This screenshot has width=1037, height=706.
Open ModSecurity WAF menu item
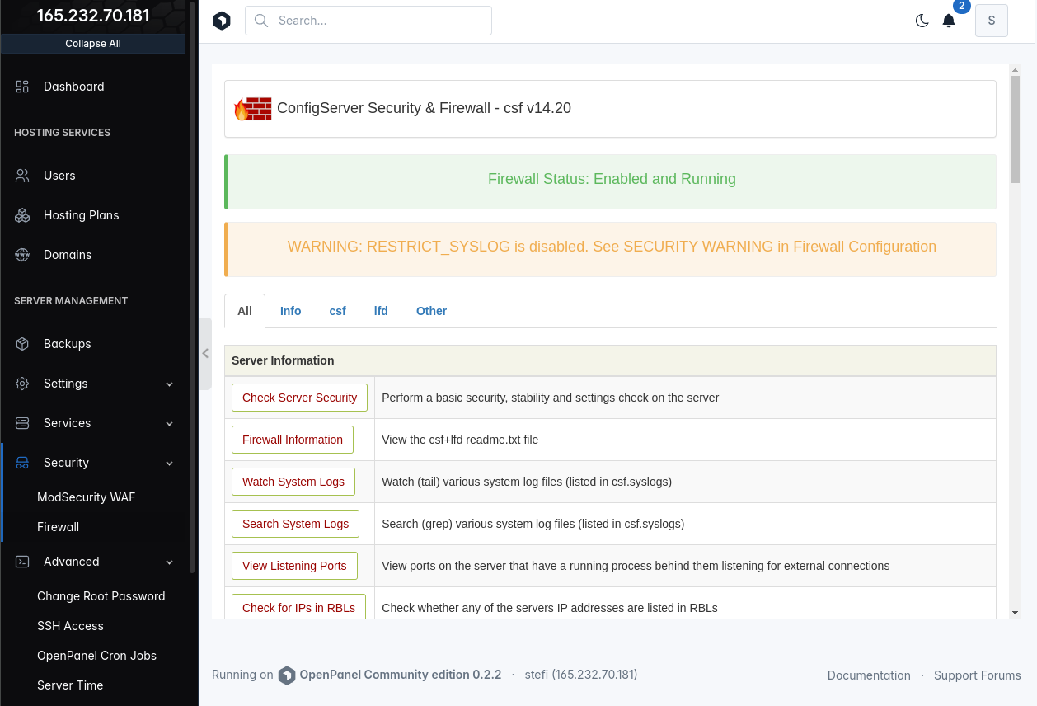coord(86,497)
